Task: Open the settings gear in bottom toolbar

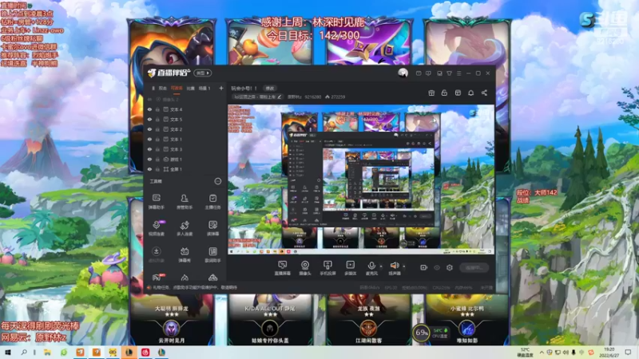Action: (x=450, y=267)
